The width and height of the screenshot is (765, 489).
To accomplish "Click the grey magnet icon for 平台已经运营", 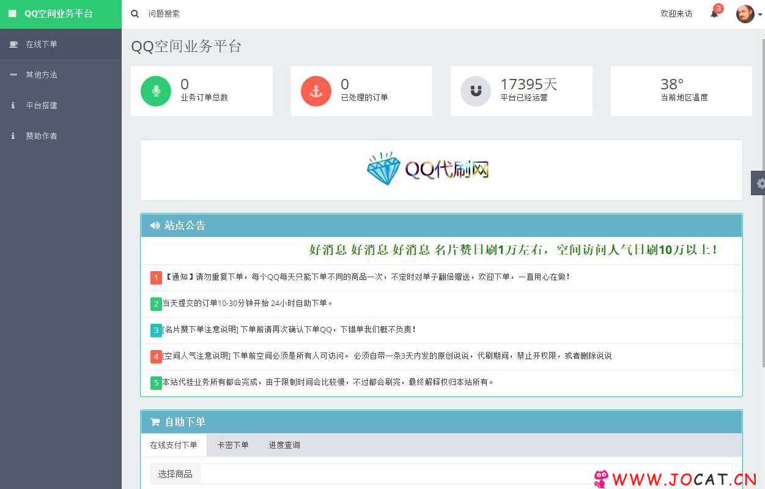I will (x=476, y=91).
